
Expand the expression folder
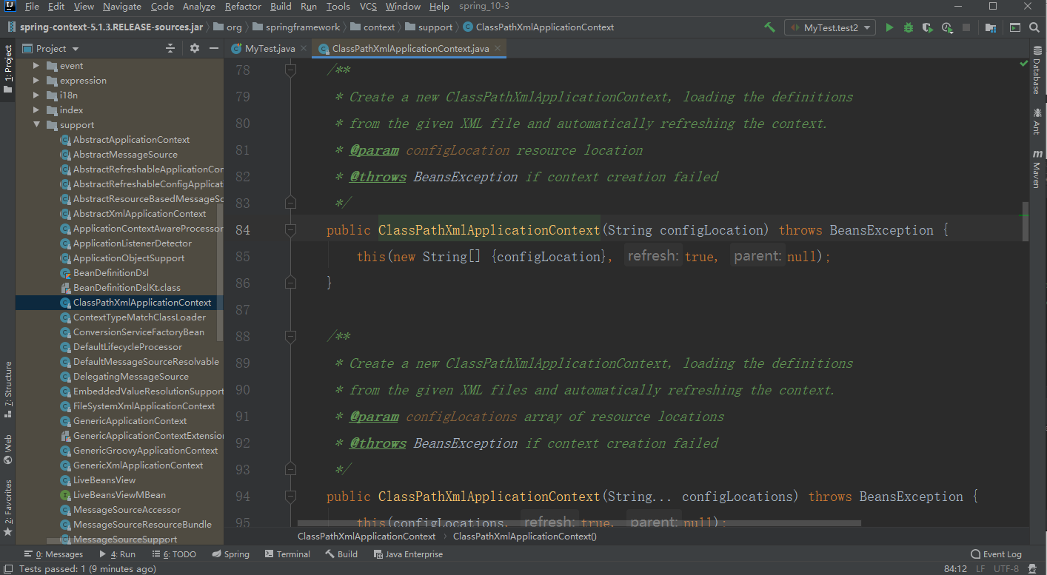tap(36, 81)
